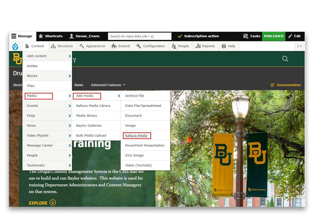Expand the FAQs submenu arrow
Image resolution: width=317 pixels, height=223 pixels.
tap(70, 116)
